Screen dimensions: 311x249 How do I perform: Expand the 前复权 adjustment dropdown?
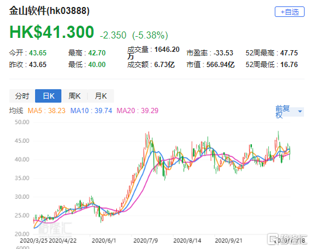tap(289, 112)
